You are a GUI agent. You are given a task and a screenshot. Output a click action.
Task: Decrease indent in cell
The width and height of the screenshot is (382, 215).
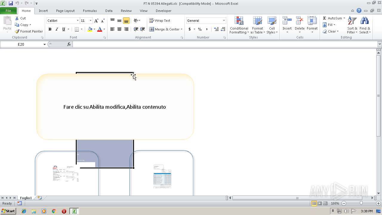tap(136, 29)
